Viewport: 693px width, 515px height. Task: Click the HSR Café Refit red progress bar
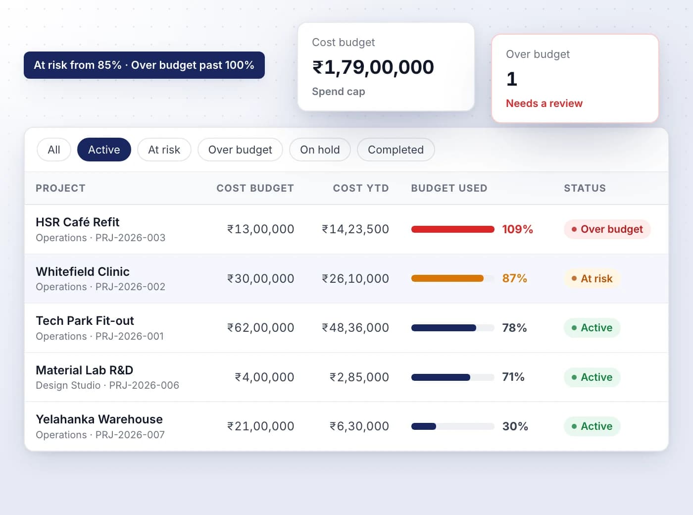tap(453, 229)
